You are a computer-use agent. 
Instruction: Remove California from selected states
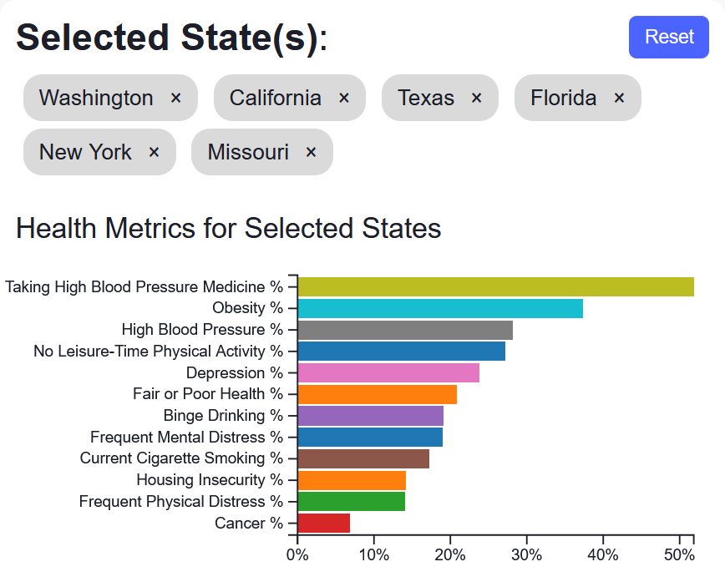point(344,99)
